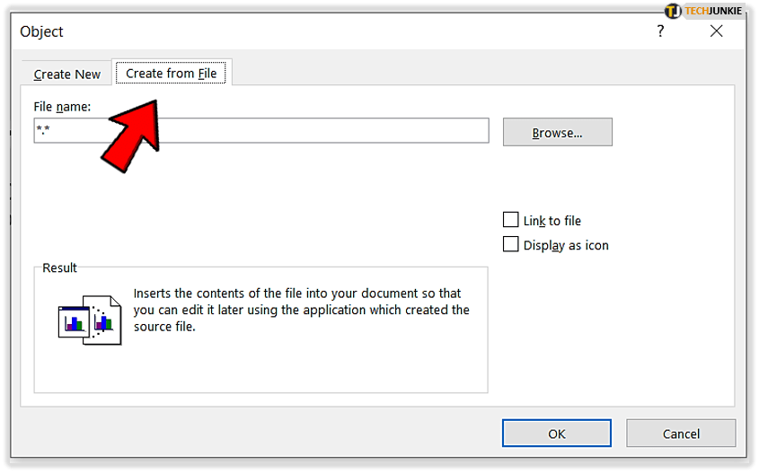Click the Result description text
Image resolution: width=759 pixels, height=473 pixels.
(301, 310)
